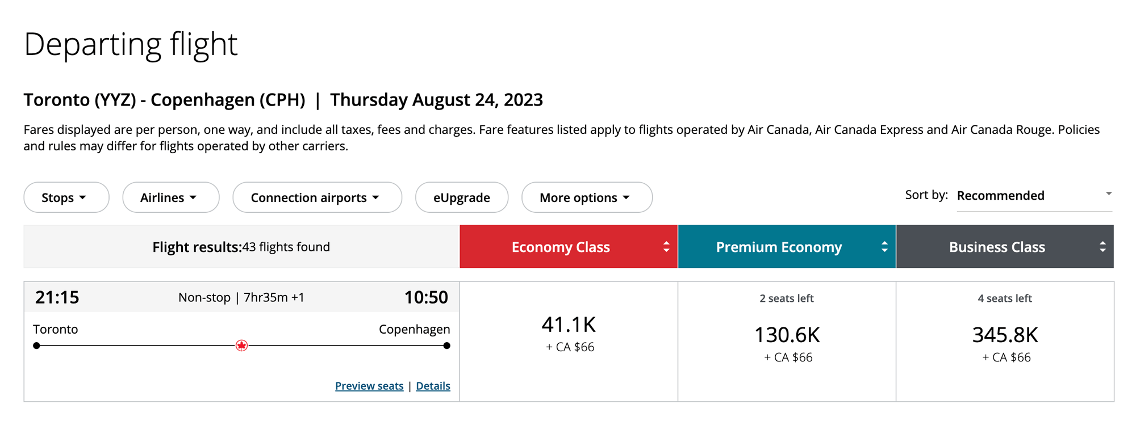Select the Business Class column header
The height and width of the screenshot is (442, 1136).
(997, 247)
